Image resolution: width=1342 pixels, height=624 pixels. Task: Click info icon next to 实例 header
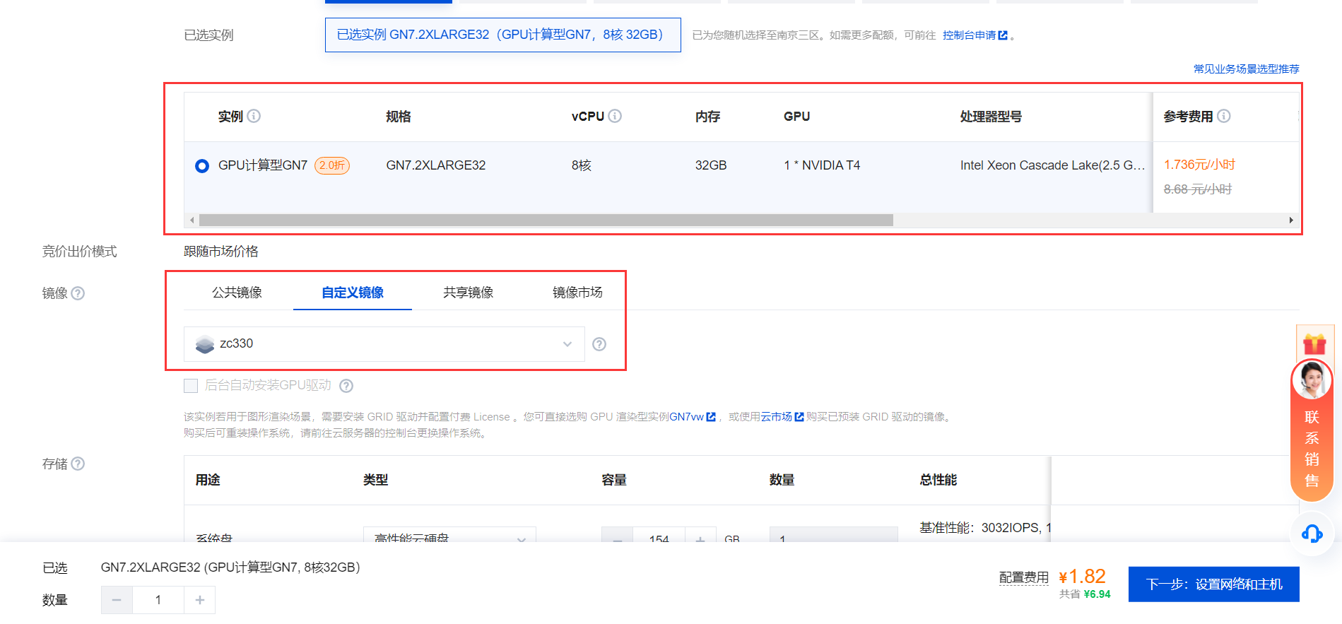(254, 116)
